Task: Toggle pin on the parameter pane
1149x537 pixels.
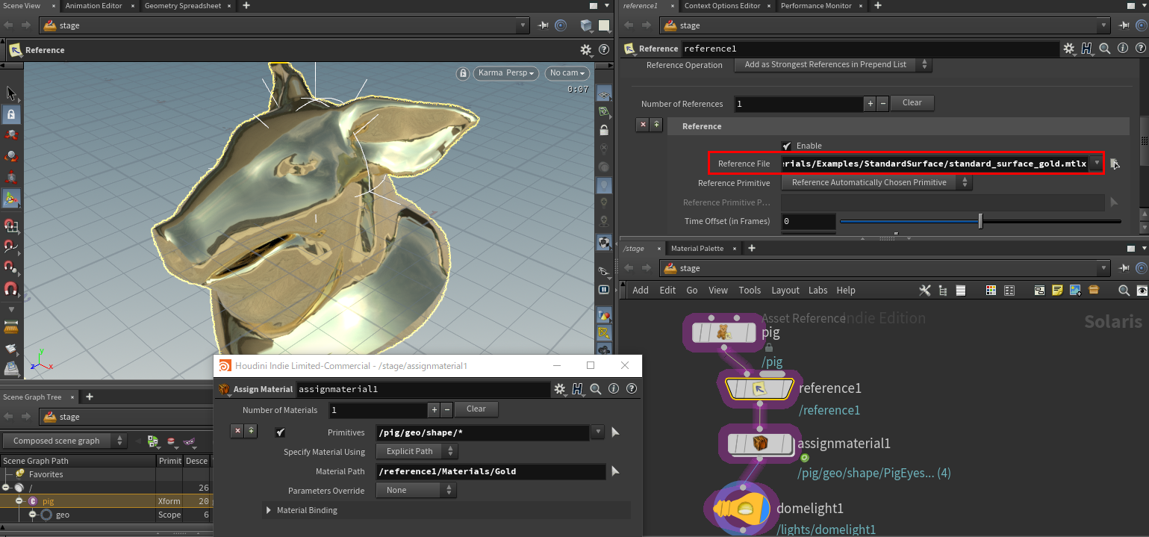Action: 1124,25
